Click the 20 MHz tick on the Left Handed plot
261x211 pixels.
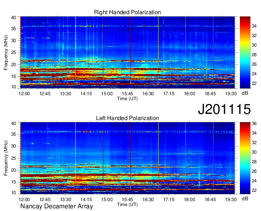(14, 170)
